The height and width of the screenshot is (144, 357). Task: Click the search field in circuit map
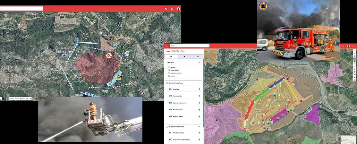189,46
